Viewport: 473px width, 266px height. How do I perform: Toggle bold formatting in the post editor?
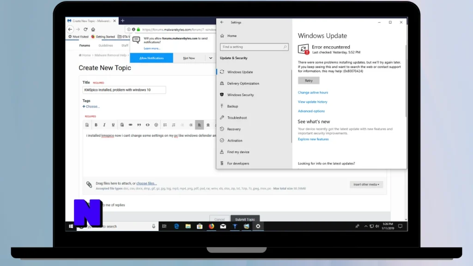coord(96,125)
